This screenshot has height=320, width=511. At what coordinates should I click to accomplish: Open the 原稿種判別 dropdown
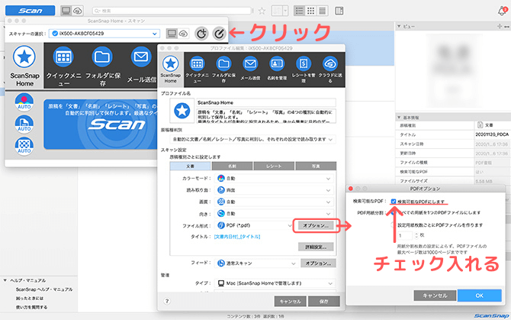[x=252, y=139]
